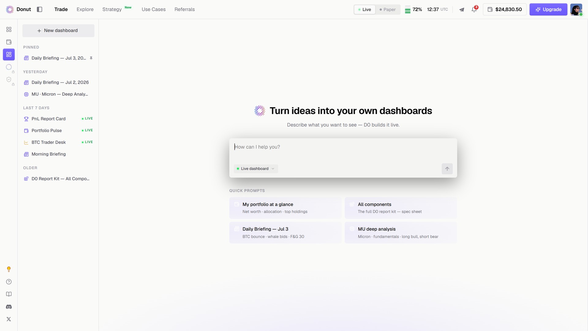Switch to Paper trading mode

(x=387, y=10)
